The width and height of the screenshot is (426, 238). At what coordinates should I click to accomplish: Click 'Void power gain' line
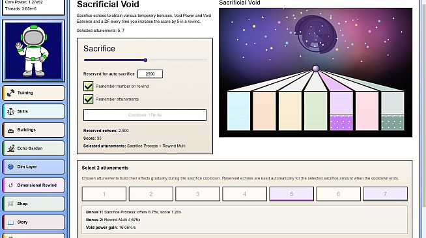111,228
